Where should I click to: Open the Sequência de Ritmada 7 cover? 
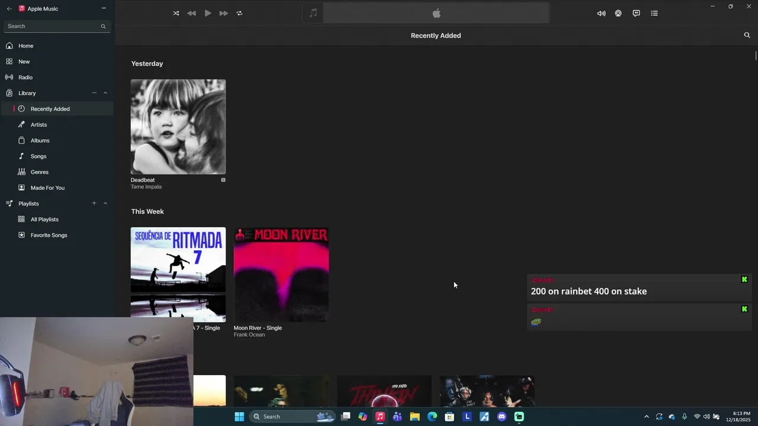pos(178,275)
